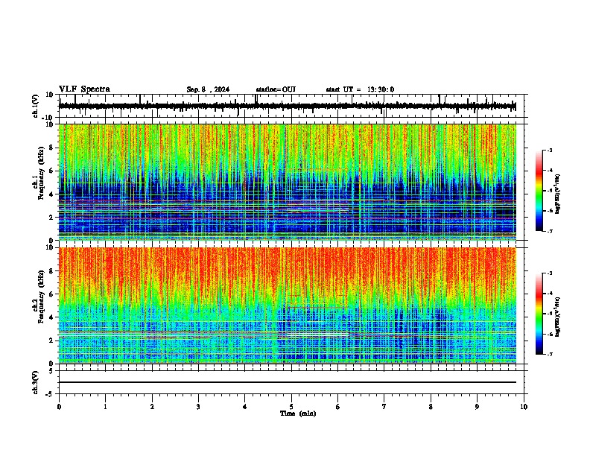Click the time axis tick label 7

[x=384, y=407]
